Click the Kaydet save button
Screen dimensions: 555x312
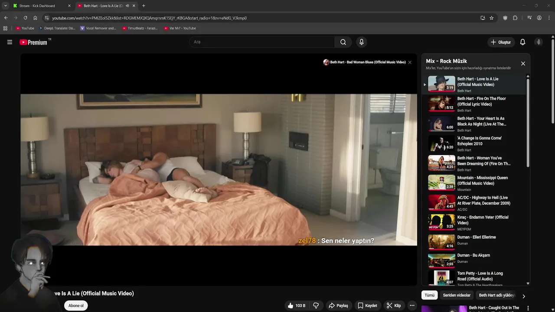pos(367,305)
